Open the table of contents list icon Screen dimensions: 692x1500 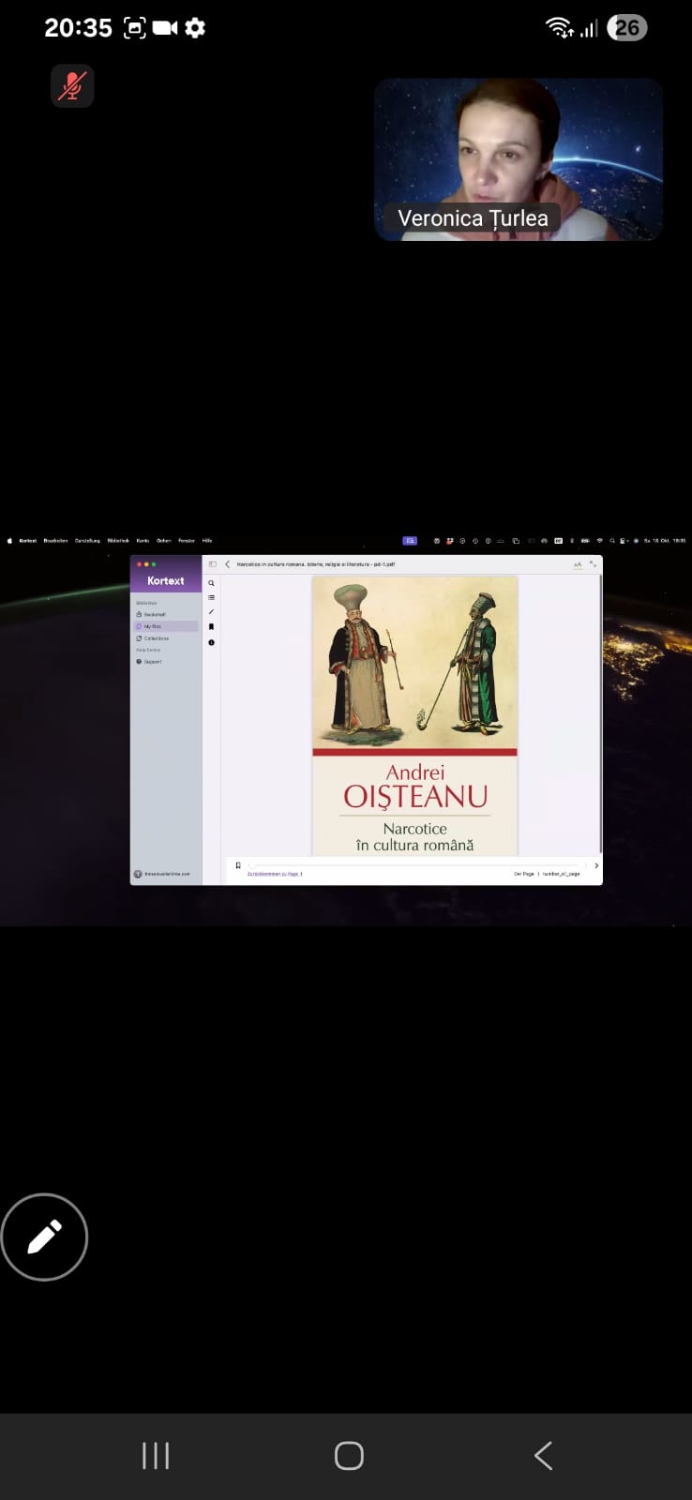click(x=211, y=597)
